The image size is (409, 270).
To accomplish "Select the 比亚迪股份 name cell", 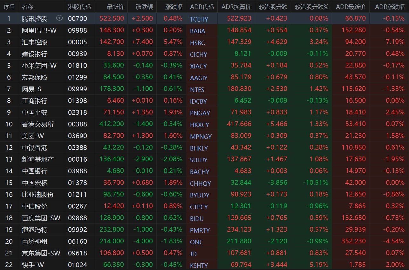I will 38,195.
